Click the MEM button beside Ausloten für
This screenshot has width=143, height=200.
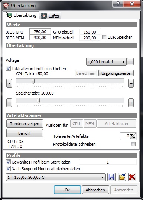coord(90,124)
